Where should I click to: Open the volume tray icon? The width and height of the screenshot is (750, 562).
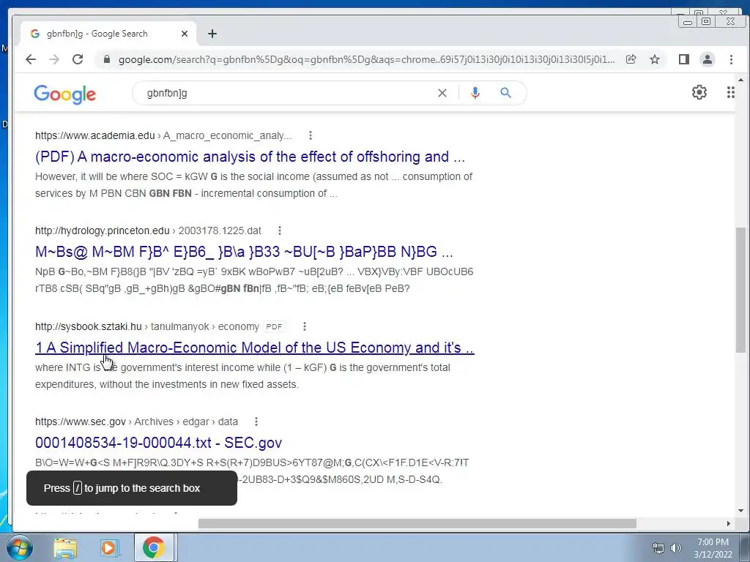675,548
